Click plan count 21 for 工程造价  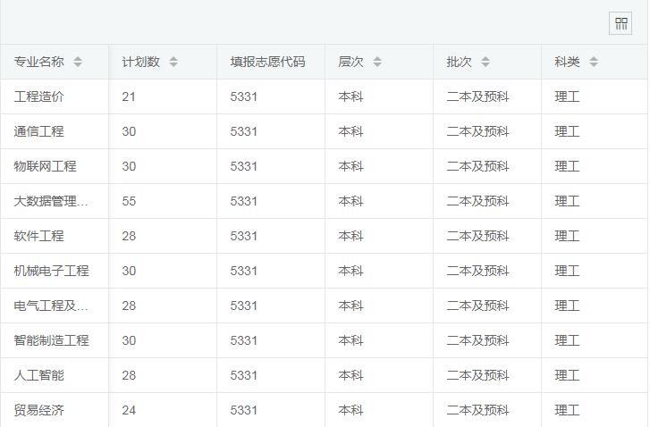[129, 96]
